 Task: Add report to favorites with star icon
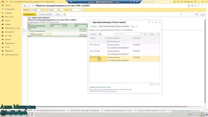pyautogui.click(x=33, y=6)
